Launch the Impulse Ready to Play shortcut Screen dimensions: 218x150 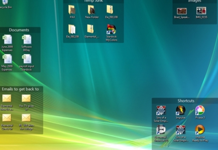200,130
